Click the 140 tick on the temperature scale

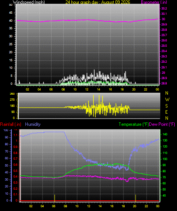[165, 134]
